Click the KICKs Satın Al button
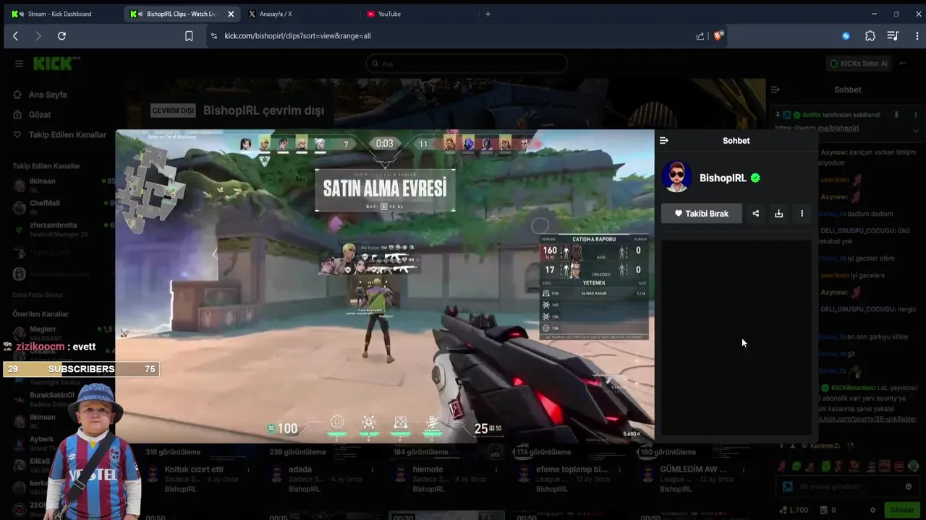 (x=858, y=64)
